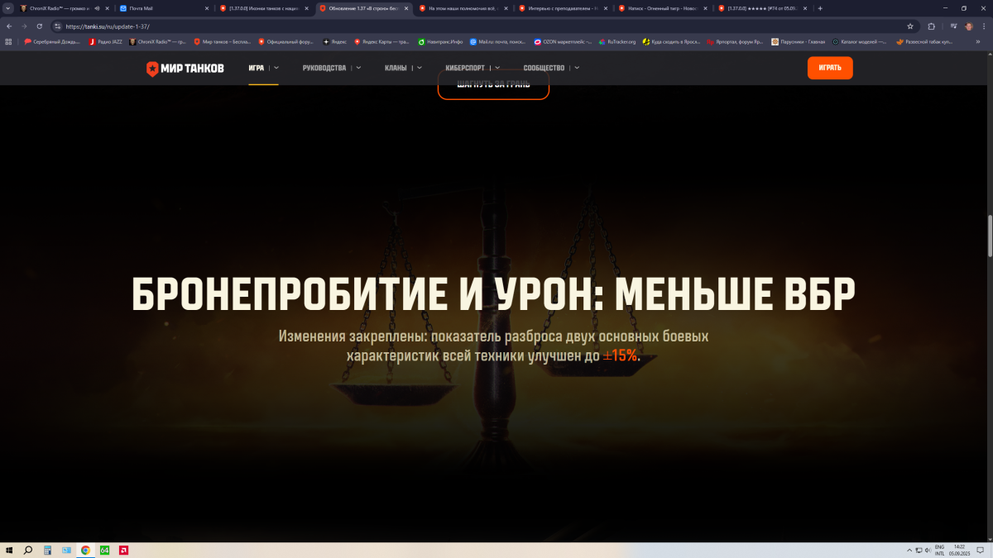Open the Серебряный Дождь bookmark

[52, 41]
